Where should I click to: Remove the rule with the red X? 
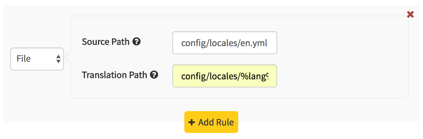410,14
